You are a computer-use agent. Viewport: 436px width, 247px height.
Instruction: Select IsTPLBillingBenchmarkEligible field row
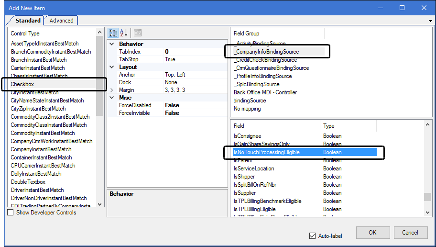tap(305, 201)
